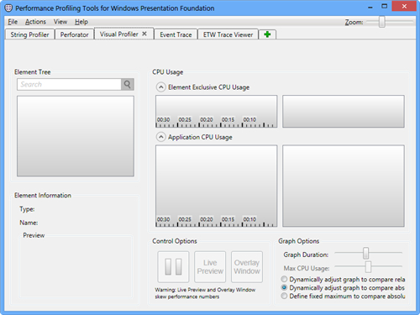Switch to the Event Trace tab

pyautogui.click(x=176, y=34)
